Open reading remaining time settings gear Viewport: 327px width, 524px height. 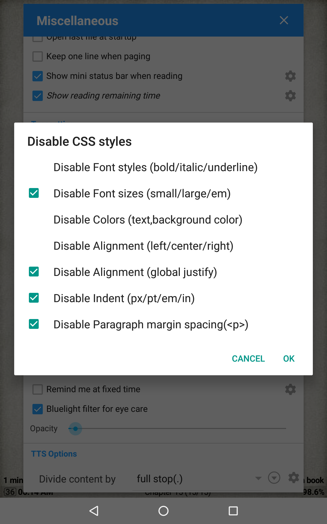[290, 96]
